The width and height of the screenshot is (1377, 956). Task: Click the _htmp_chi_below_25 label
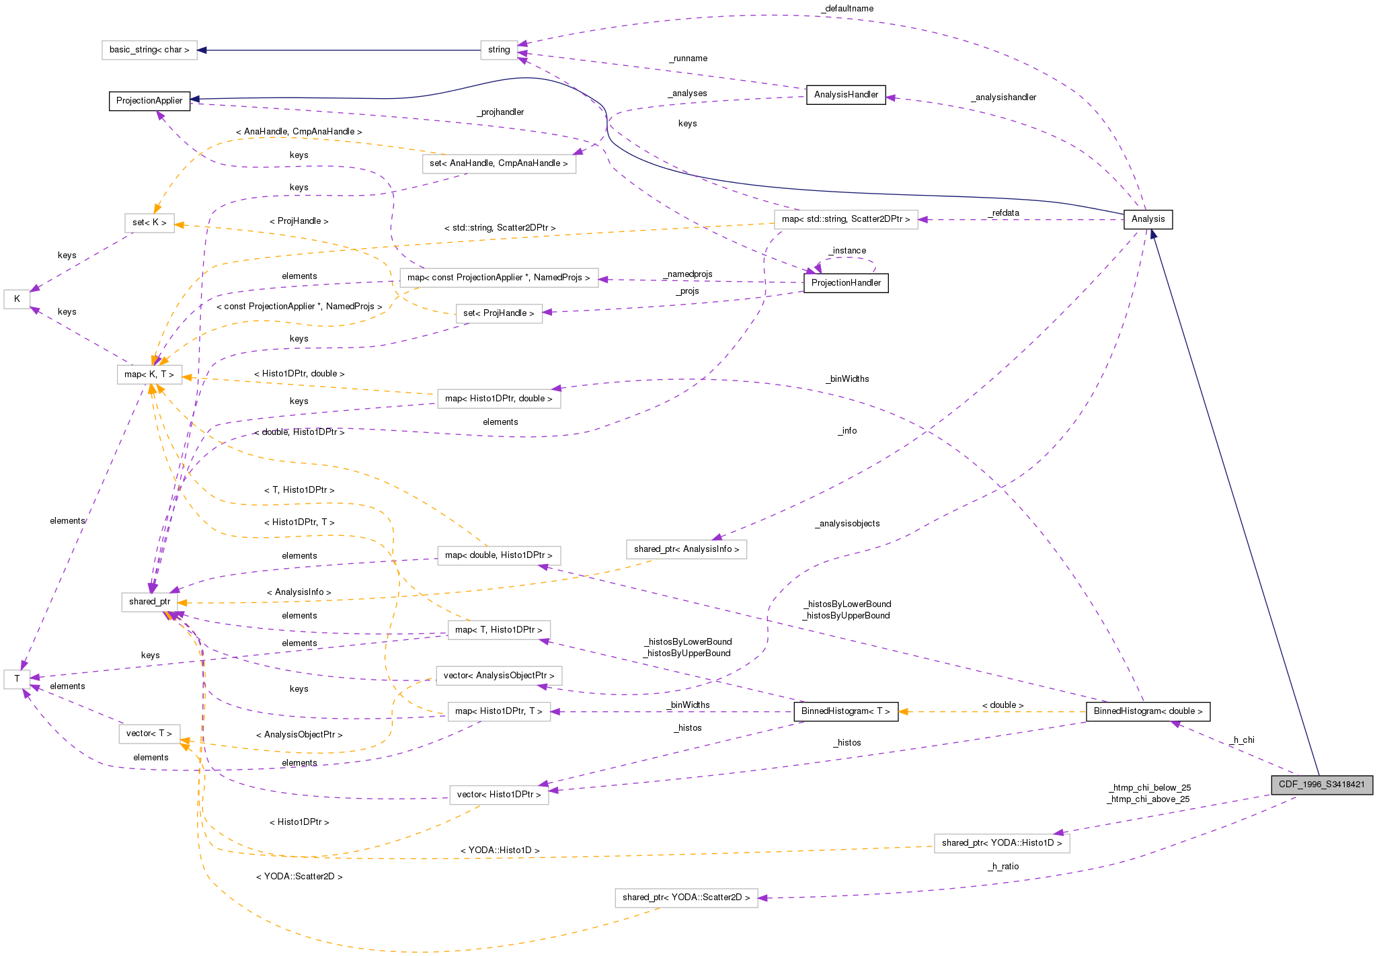pos(1148,788)
